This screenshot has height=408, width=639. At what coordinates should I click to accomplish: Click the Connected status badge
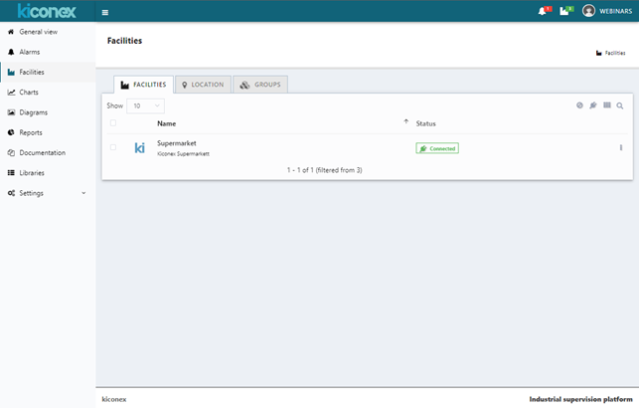437,148
